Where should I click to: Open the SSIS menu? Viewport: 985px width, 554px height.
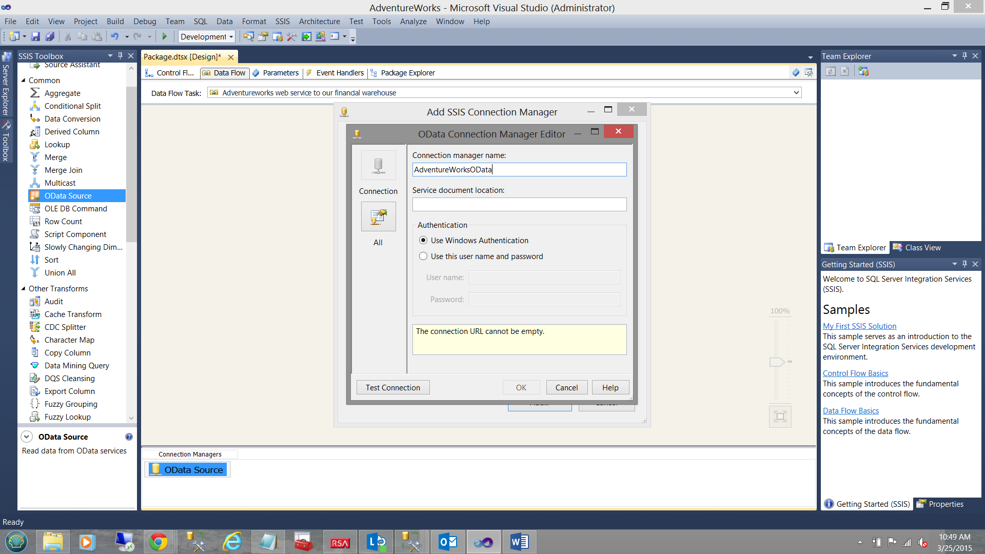pyautogui.click(x=282, y=21)
